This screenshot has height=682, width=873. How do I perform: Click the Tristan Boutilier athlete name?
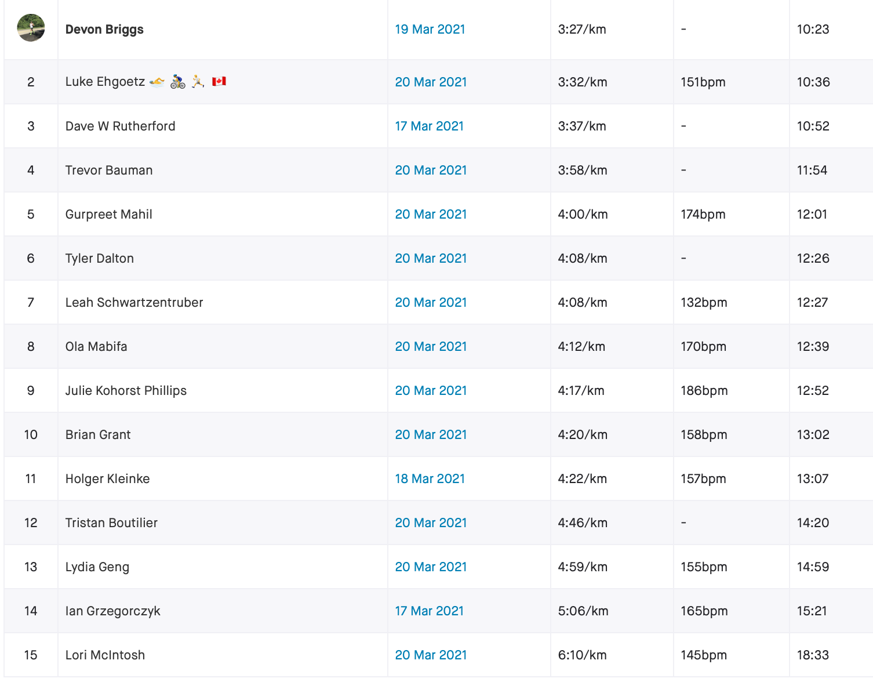[x=111, y=523]
